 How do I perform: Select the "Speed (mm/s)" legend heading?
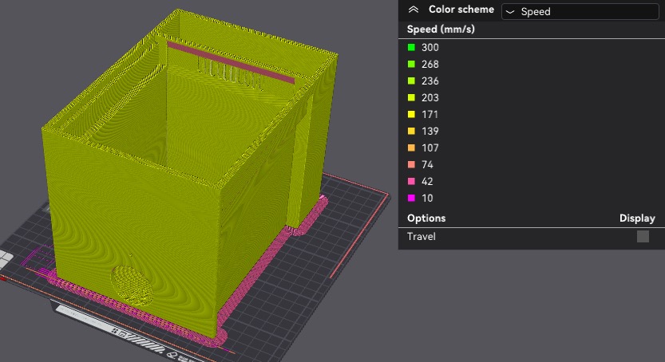pyautogui.click(x=441, y=30)
